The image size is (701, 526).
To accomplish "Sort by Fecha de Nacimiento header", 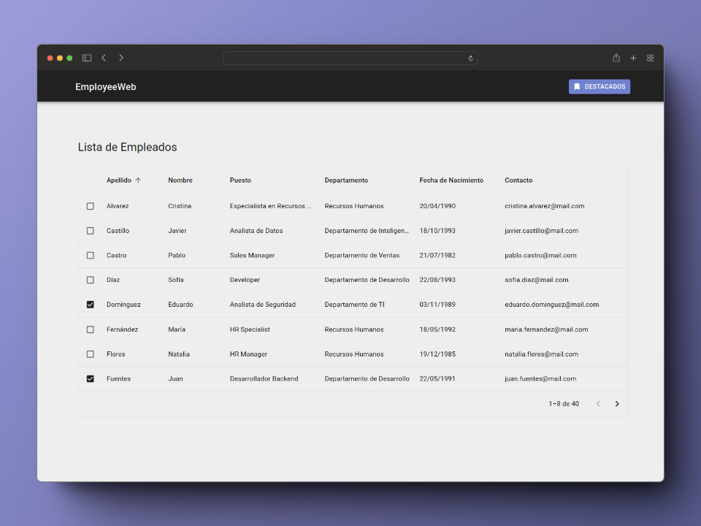I will coord(451,180).
